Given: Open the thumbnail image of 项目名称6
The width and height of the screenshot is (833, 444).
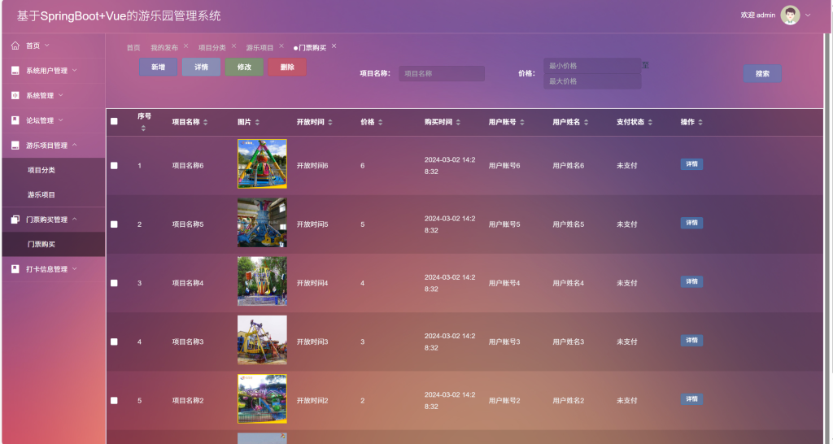Looking at the screenshot, I should coord(263,164).
